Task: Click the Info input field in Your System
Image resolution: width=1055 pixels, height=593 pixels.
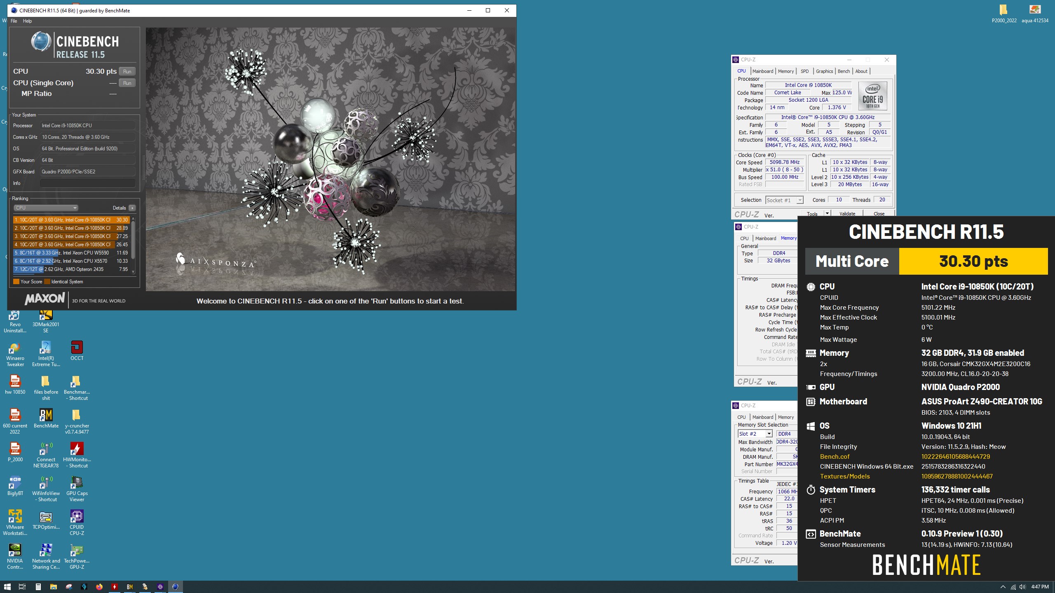Action: click(87, 183)
